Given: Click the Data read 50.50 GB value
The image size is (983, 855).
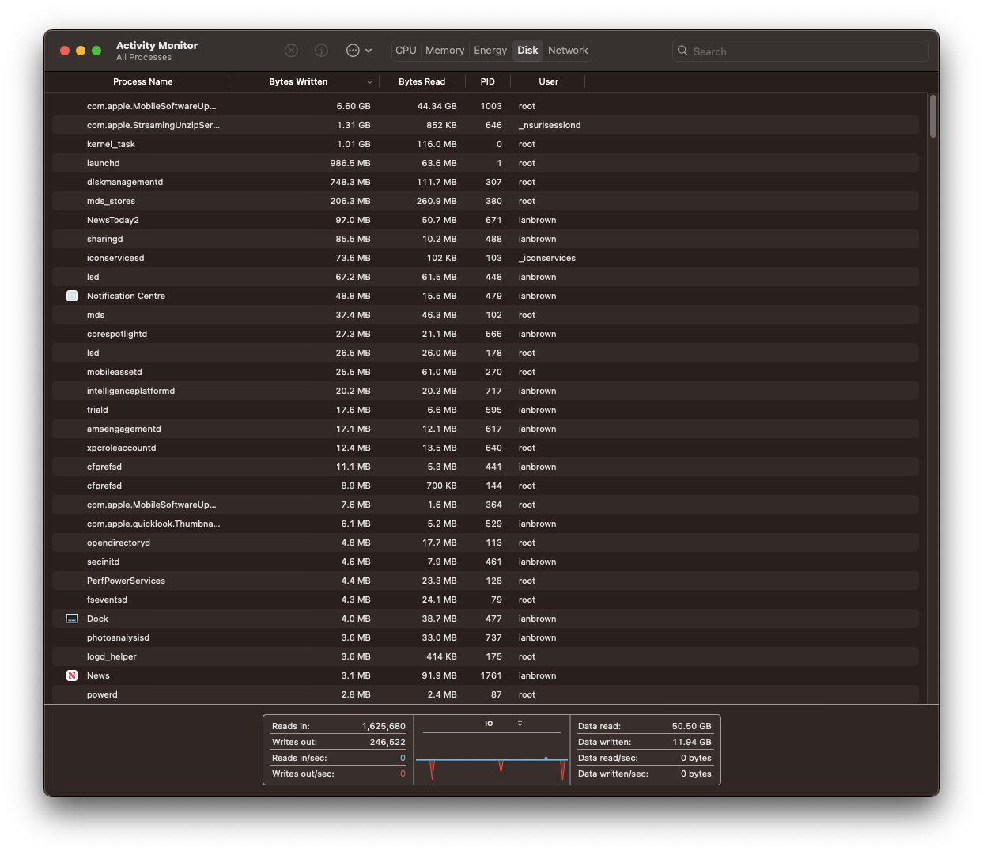Looking at the screenshot, I should coord(692,726).
